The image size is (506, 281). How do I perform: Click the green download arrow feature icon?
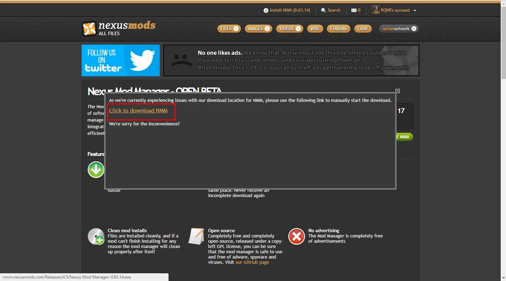pos(96,170)
